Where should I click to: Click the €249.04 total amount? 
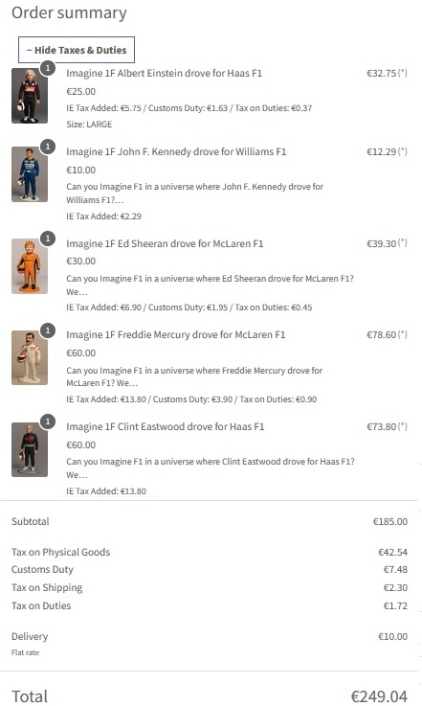(x=379, y=696)
